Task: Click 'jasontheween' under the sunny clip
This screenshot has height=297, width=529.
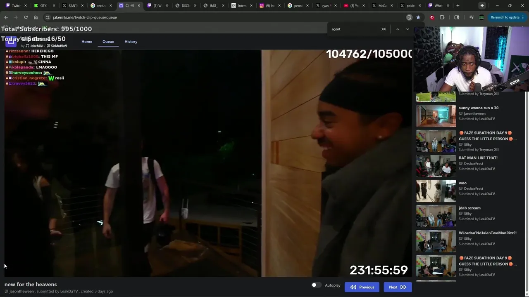Action: (474, 113)
